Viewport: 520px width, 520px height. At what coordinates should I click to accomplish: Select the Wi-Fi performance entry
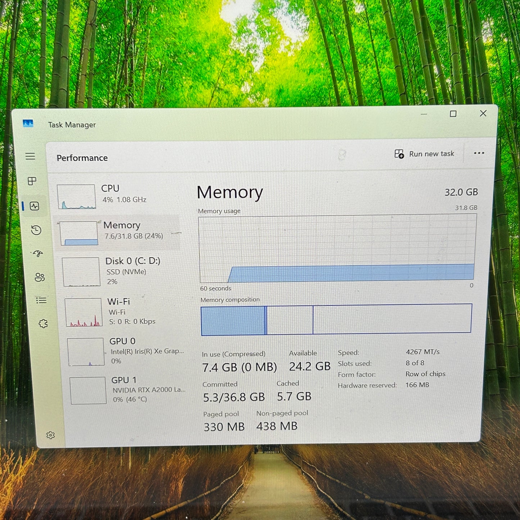(x=122, y=311)
